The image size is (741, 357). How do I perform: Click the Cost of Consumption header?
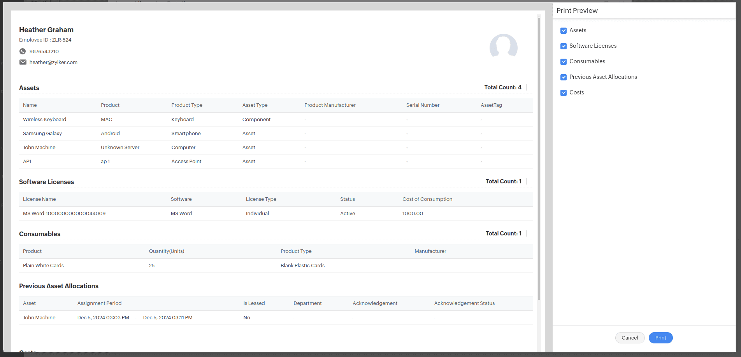(427, 199)
